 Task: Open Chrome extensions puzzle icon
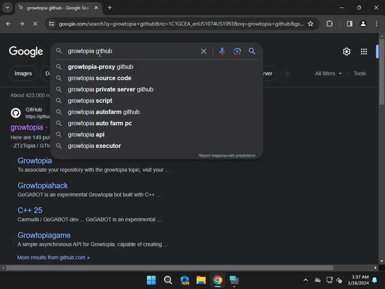click(329, 24)
